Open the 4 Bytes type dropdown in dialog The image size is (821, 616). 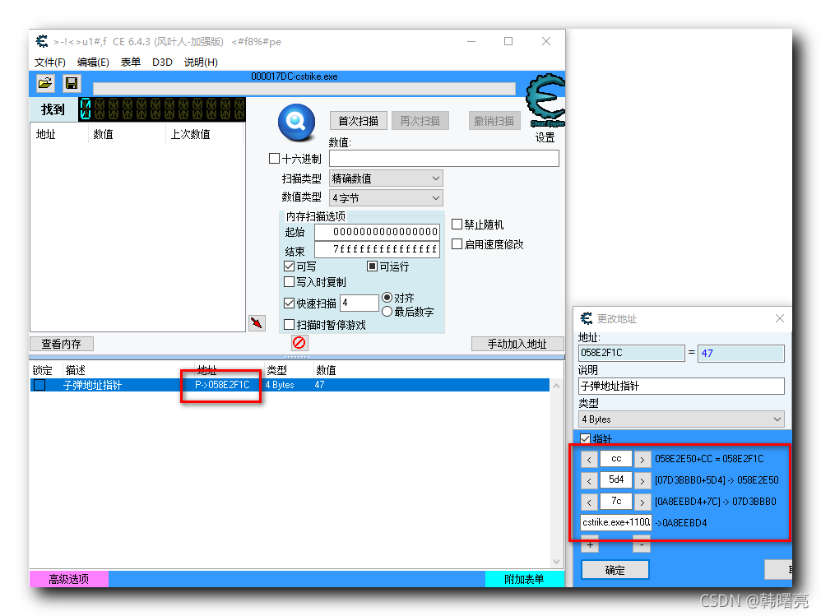tap(681, 419)
